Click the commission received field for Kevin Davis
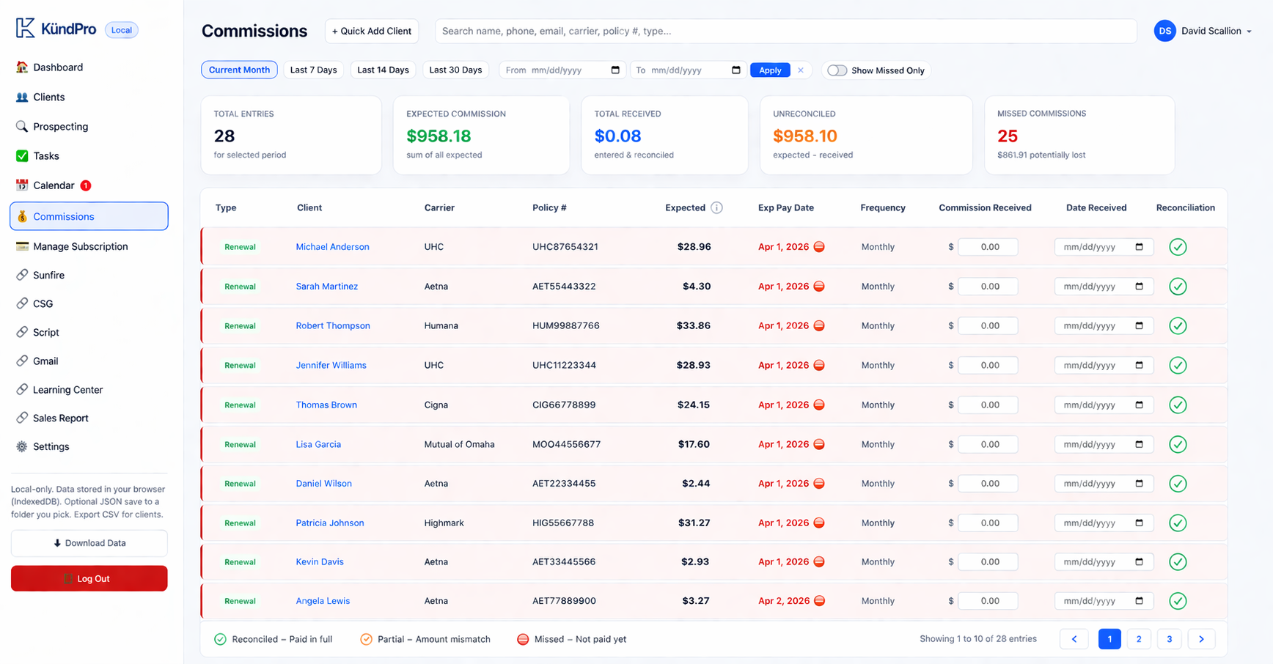This screenshot has height=664, width=1273. [988, 562]
